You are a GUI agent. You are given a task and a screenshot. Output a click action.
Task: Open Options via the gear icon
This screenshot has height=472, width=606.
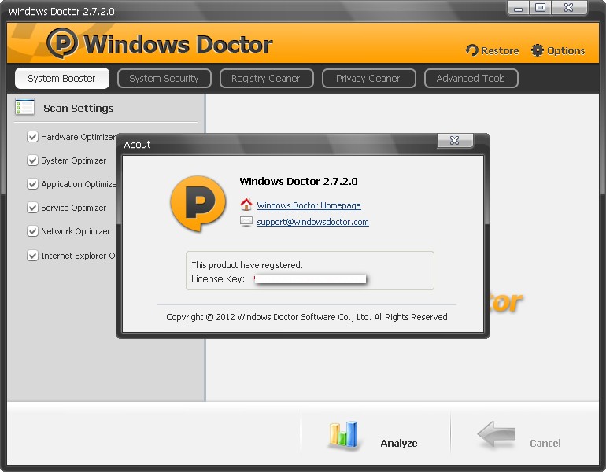538,50
